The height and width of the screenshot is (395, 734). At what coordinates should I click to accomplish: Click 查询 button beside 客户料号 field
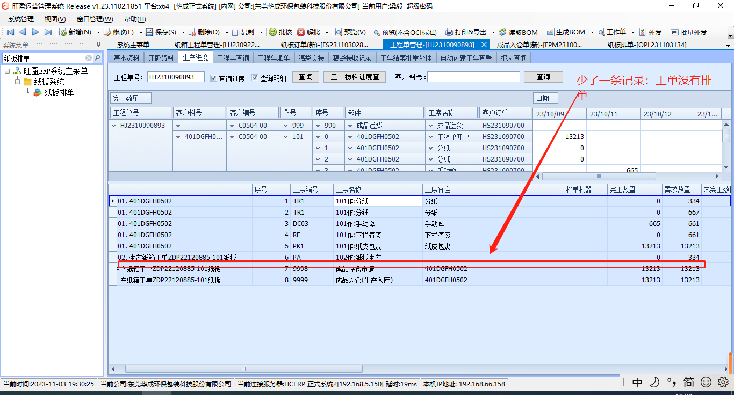543,77
